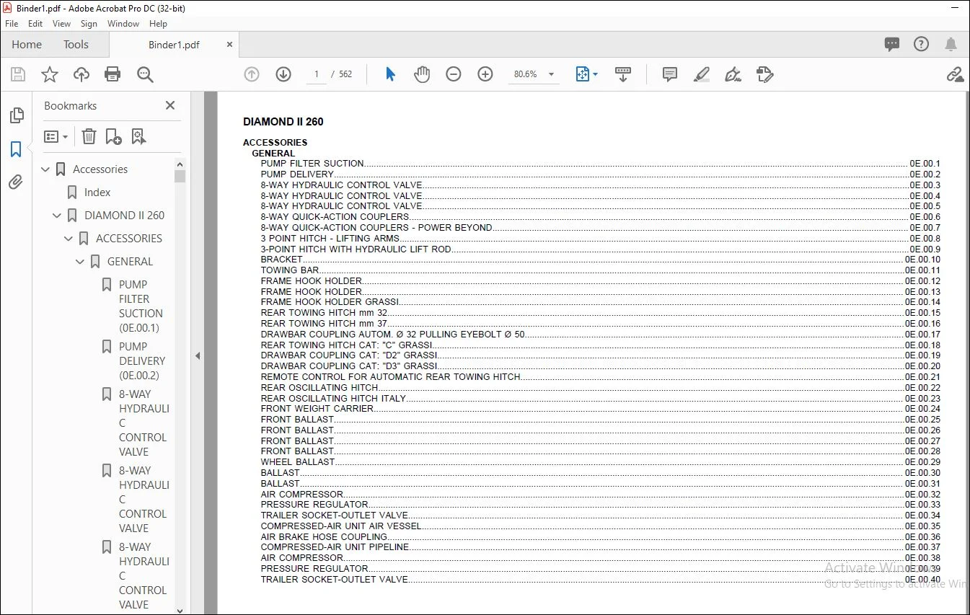Choose the Selection arrow tool
The image size is (970, 615).
390,74
